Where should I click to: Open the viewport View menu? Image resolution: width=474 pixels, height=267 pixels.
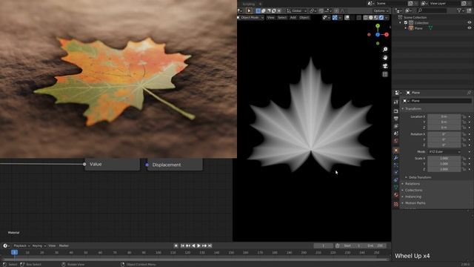click(x=270, y=18)
